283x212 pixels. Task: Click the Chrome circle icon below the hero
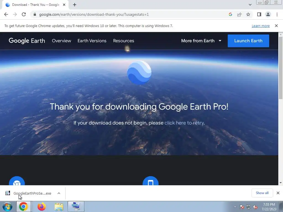click(17, 181)
